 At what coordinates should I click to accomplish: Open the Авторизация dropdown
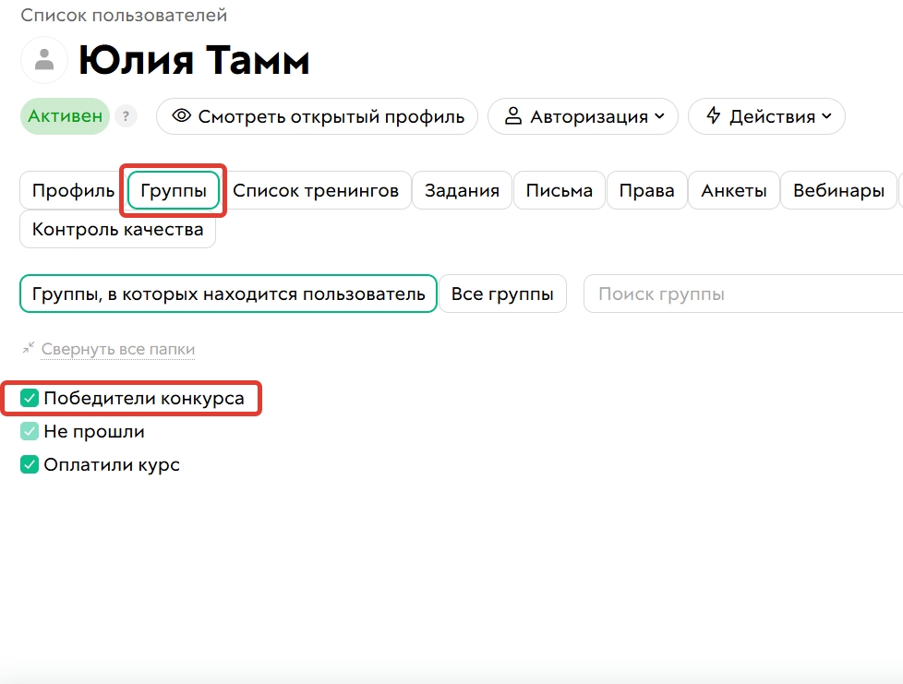click(583, 116)
